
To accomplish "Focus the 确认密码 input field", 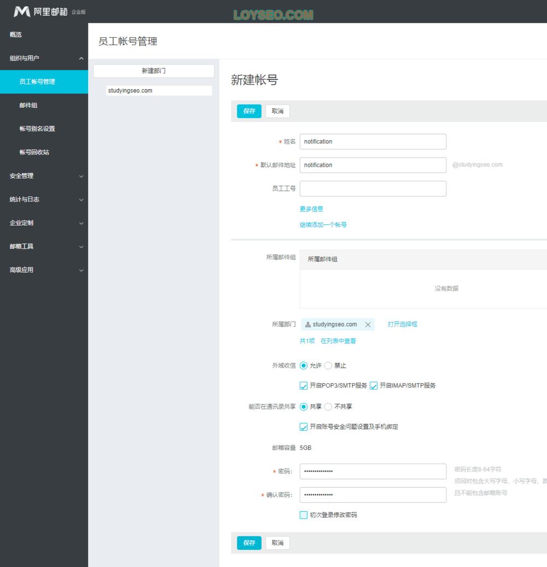I will tap(373, 495).
